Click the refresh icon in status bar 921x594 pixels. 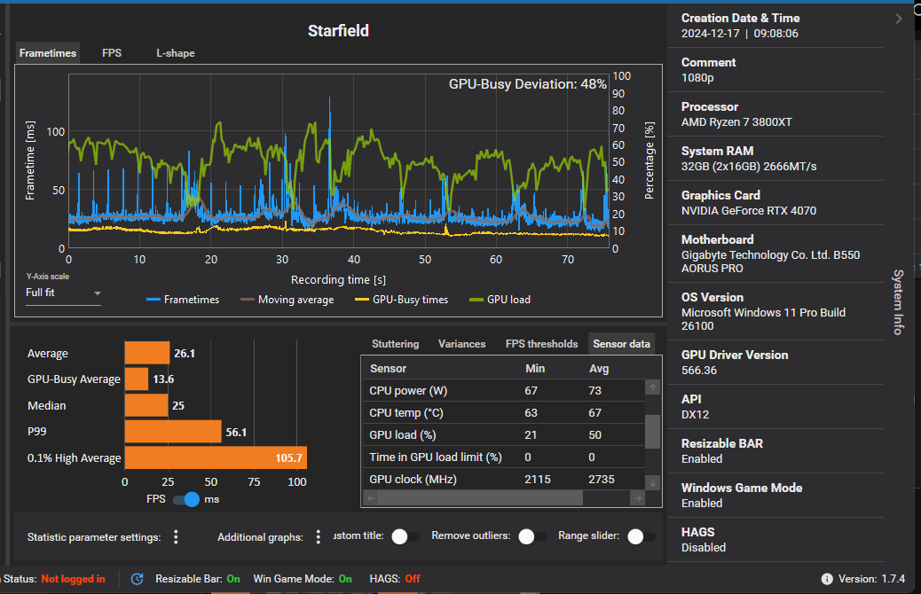click(x=137, y=579)
